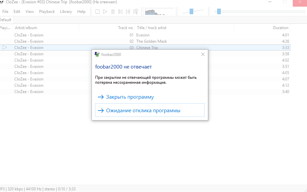Open the Playback menu
307x192 pixels.
[47, 12]
